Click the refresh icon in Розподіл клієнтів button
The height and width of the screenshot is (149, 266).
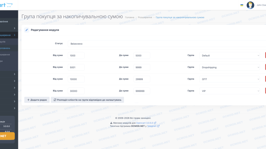click(55, 100)
